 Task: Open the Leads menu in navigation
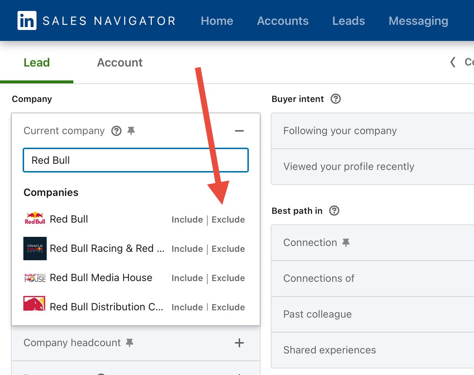pyautogui.click(x=348, y=21)
